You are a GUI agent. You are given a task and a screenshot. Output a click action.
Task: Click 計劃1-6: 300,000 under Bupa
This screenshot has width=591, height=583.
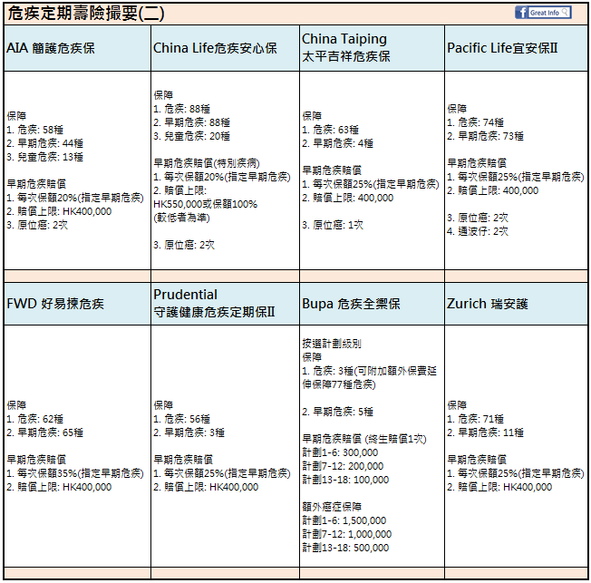tap(340, 453)
